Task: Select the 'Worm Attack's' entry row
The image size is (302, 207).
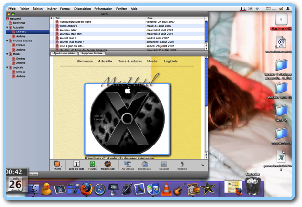Action: click(x=127, y=26)
